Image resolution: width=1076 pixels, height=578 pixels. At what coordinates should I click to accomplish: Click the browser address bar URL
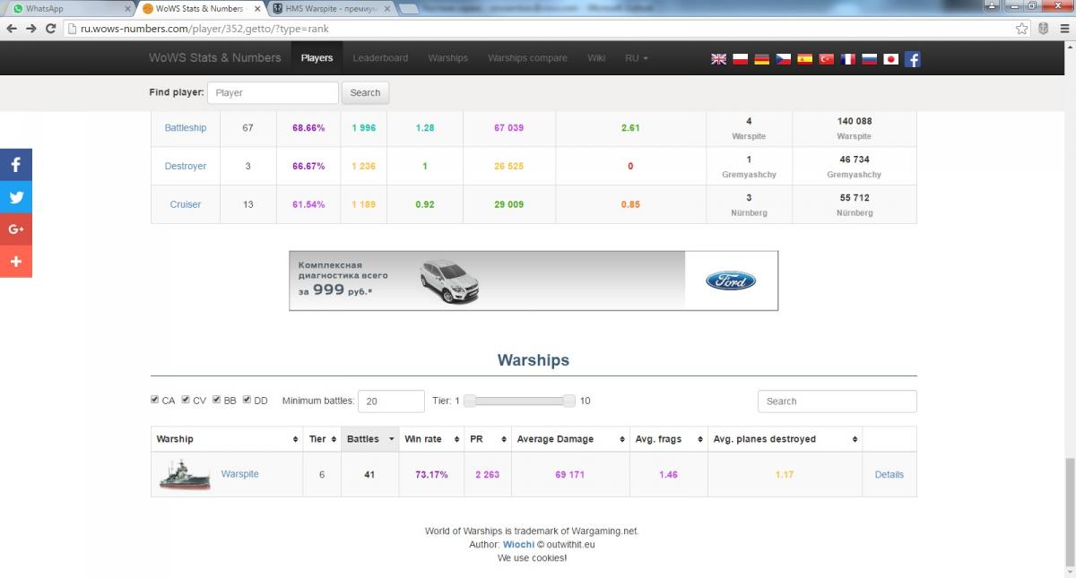pyautogui.click(x=205, y=29)
